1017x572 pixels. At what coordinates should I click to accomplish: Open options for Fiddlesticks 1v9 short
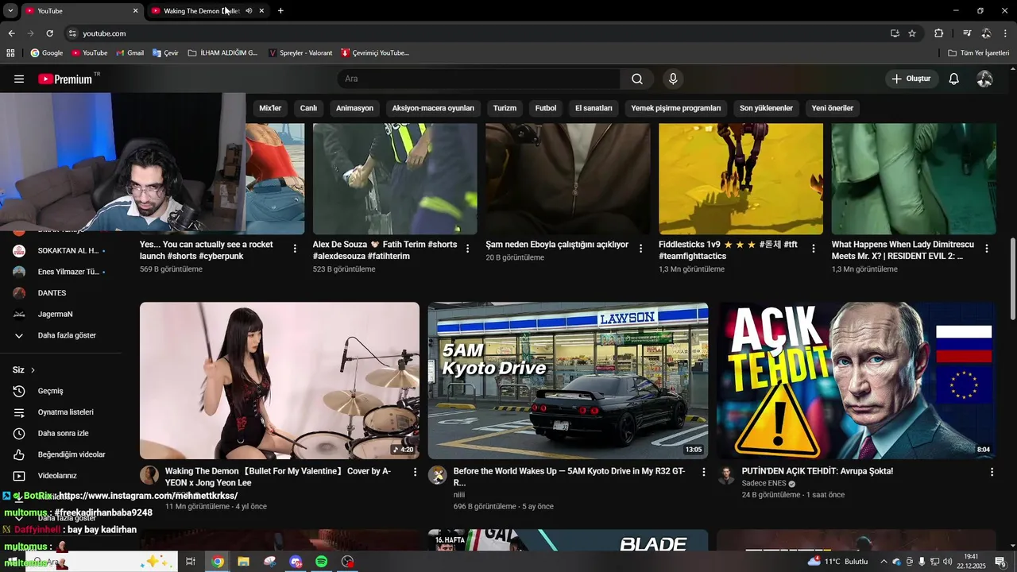[x=813, y=249]
